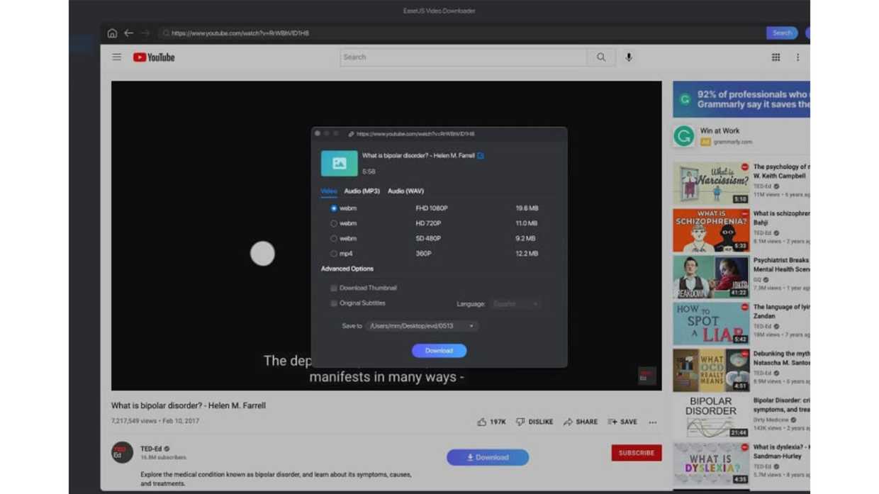This screenshot has width=879, height=494.
Task: Click the blue Download button in the dialog
Action: pos(439,350)
